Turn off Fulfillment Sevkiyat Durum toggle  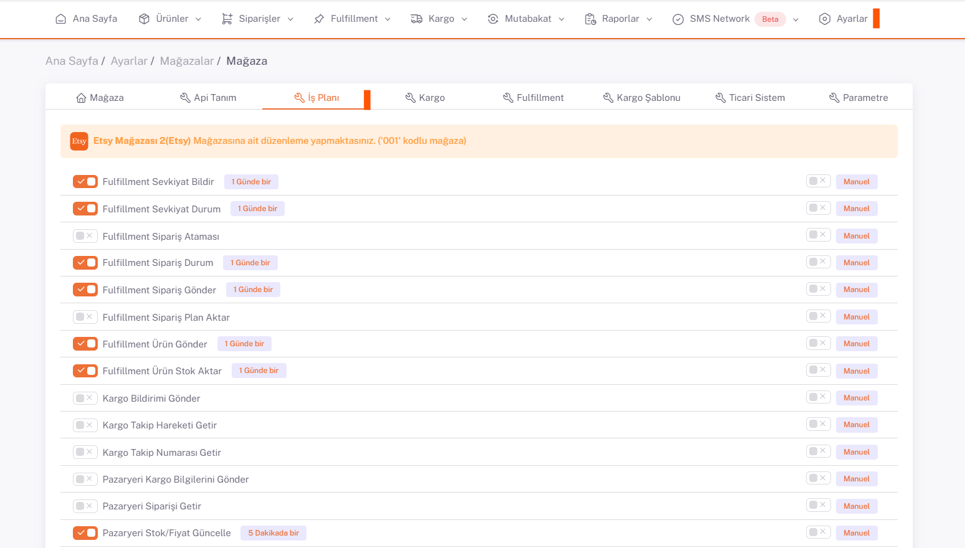(x=85, y=209)
